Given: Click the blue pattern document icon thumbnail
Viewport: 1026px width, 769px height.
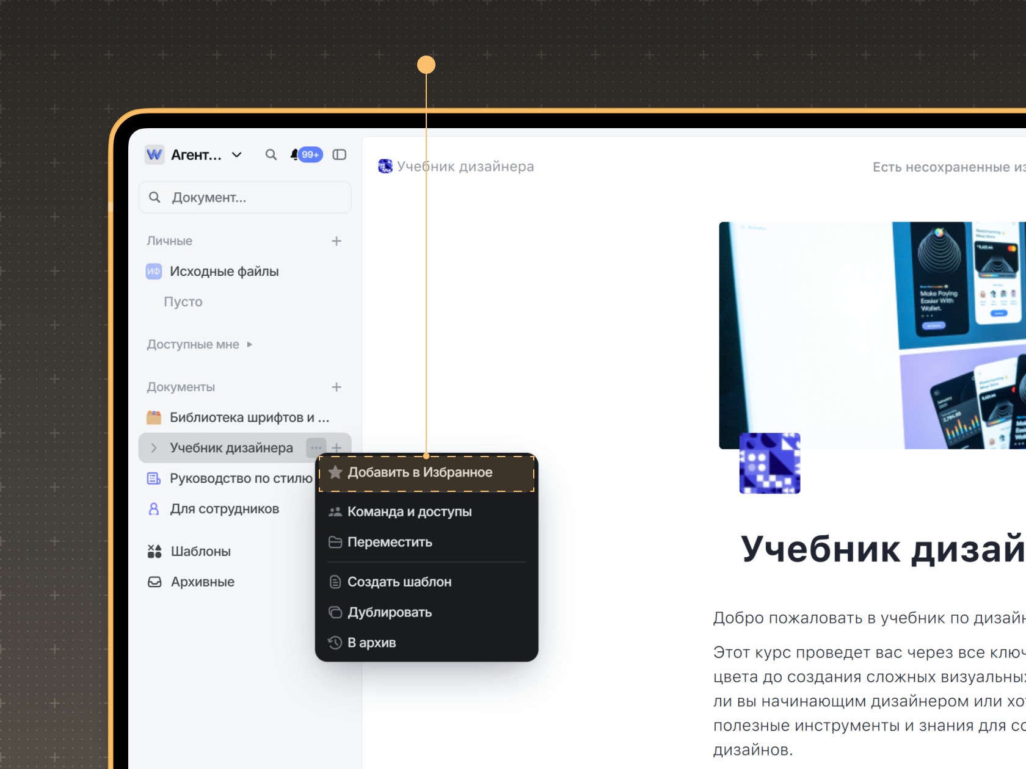Looking at the screenshot, I should pos(770,463).
